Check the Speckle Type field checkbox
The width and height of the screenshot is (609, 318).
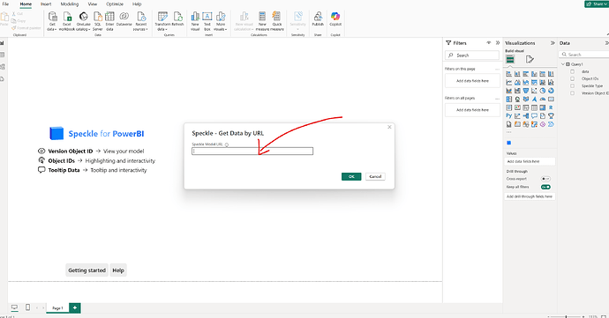point(572,85)
